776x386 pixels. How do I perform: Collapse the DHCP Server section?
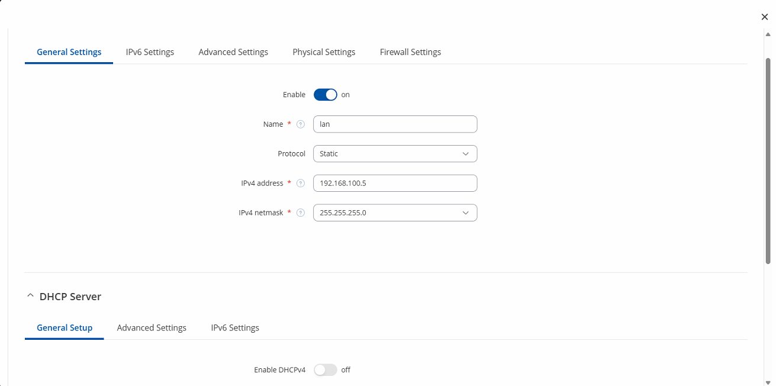[x=31, y=295]
